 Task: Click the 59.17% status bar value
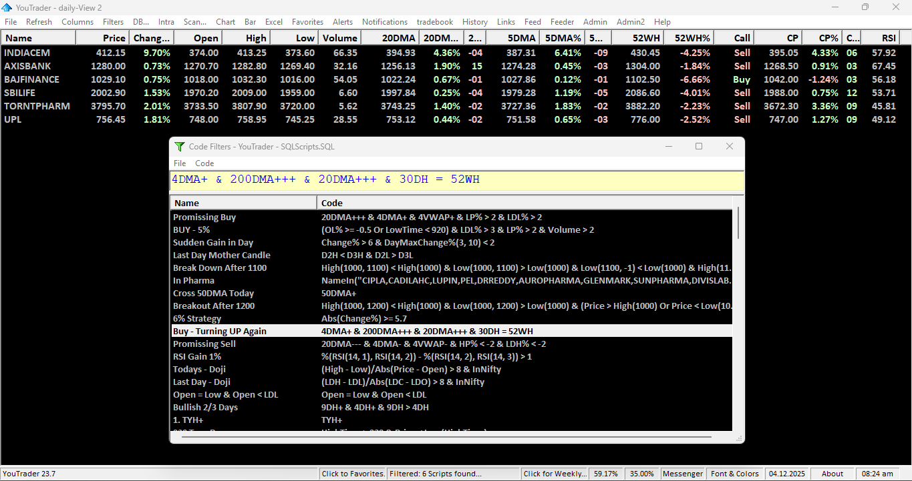click(606, 474)
